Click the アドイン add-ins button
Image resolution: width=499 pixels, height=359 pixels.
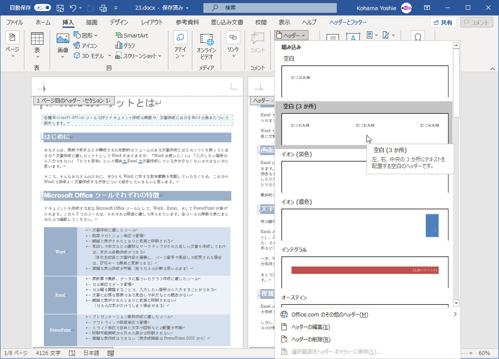coord(180,45)
